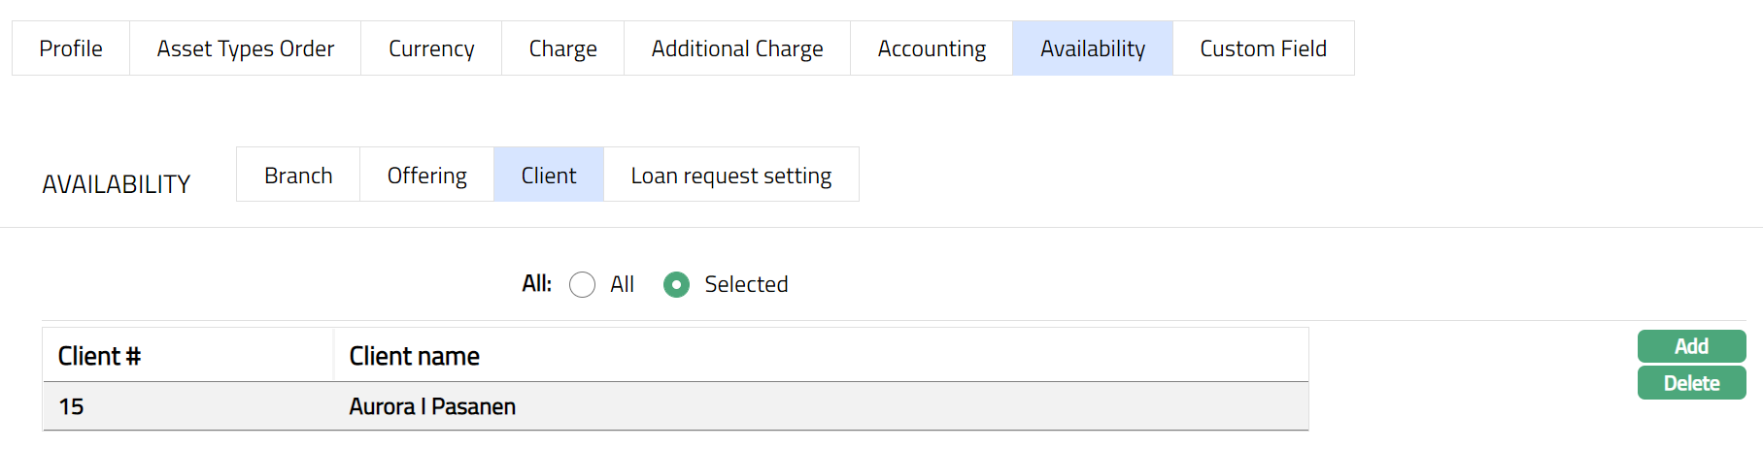
Task: Click the Availability tab
Action: (x=1093, y=48)
